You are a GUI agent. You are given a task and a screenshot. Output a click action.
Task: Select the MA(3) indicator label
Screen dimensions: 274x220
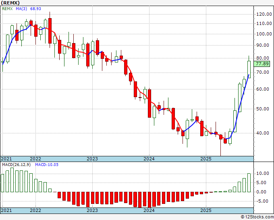[21, 8]
